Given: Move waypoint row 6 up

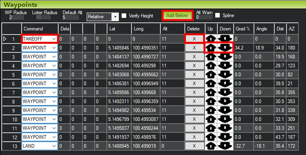Looking at the screenshot, I should [x=211, y=84].
